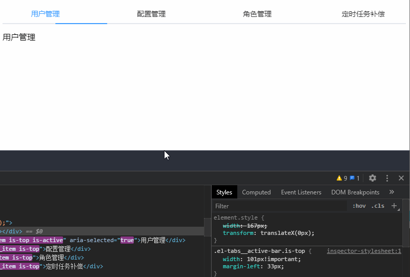Click the element.style selector heading
The width and height of the screenshot is (410, 277).
click(235, 217)
